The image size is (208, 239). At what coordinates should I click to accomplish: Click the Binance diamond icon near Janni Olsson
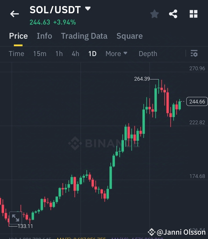click(x=151, y=232)
